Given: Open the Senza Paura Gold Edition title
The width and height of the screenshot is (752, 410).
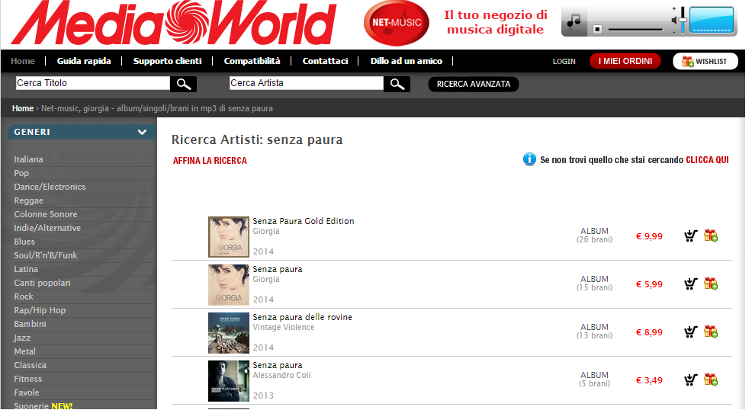Looking at the screenshot, I should tap(303, 221).
